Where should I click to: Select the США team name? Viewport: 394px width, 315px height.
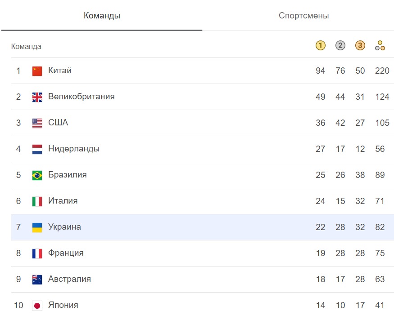pos(58,123)
